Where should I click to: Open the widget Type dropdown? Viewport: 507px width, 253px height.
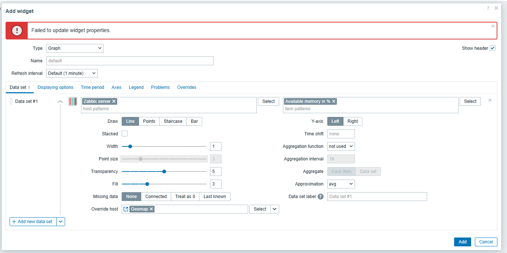click(x=75, y=48)
